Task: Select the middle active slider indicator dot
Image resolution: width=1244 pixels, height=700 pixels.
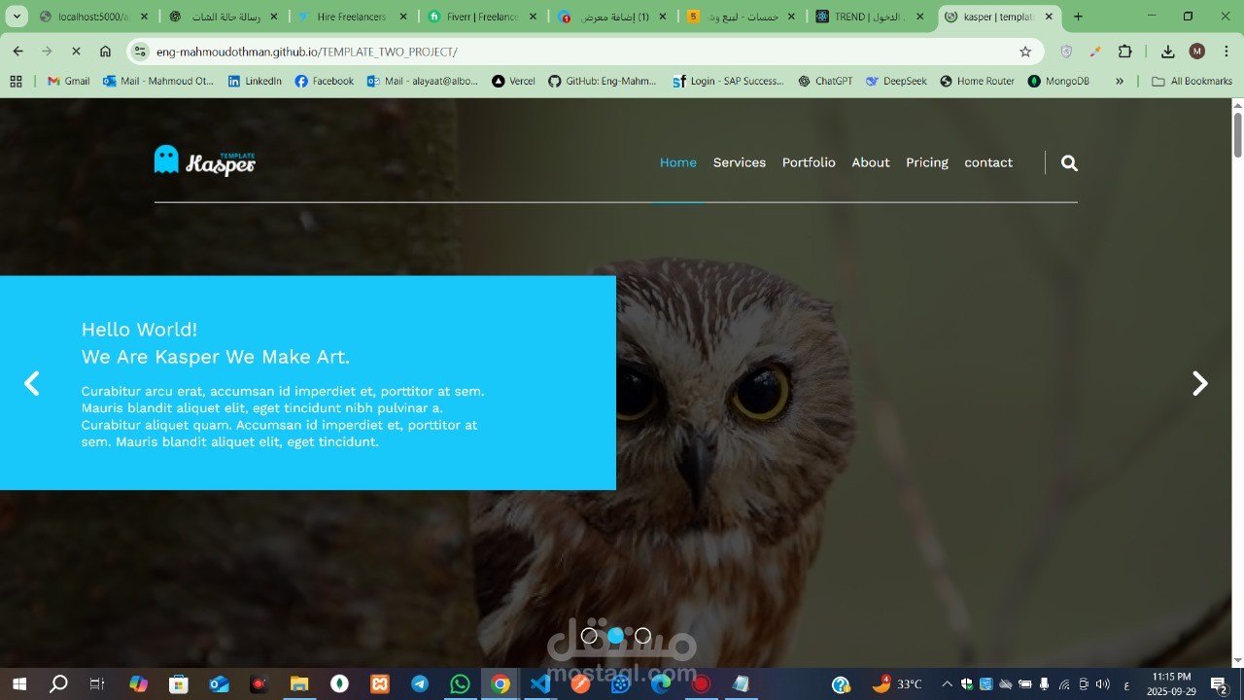Action: 615,636
